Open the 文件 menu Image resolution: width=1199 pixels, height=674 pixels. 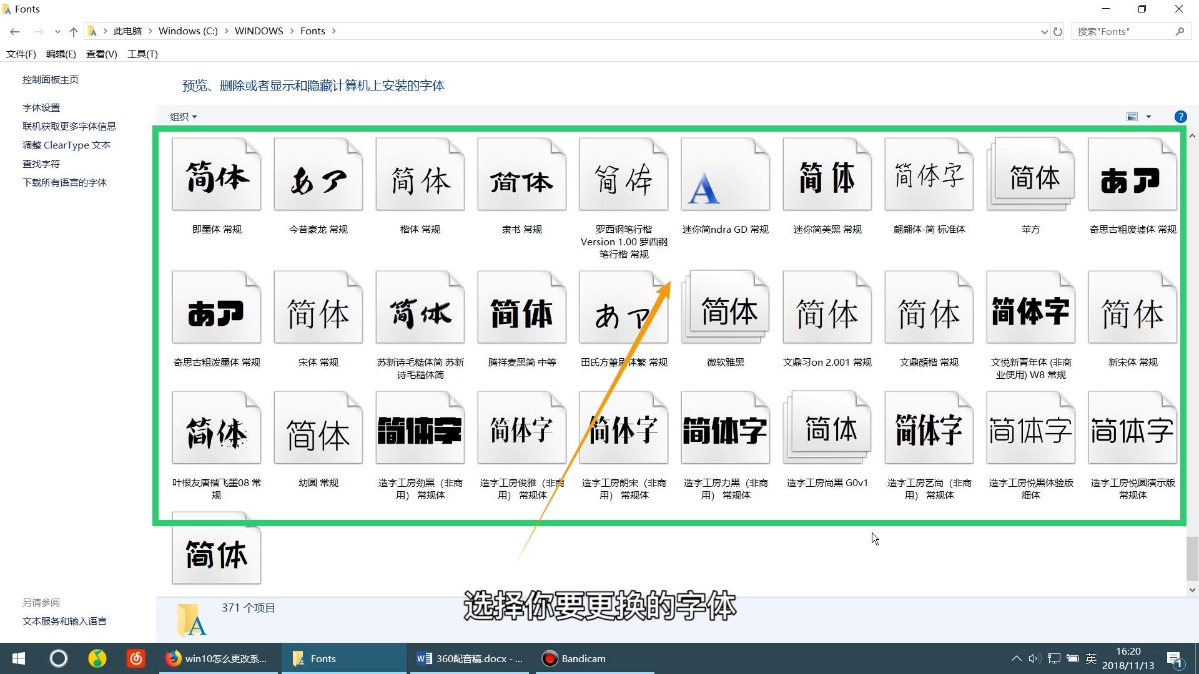[21, 54]
